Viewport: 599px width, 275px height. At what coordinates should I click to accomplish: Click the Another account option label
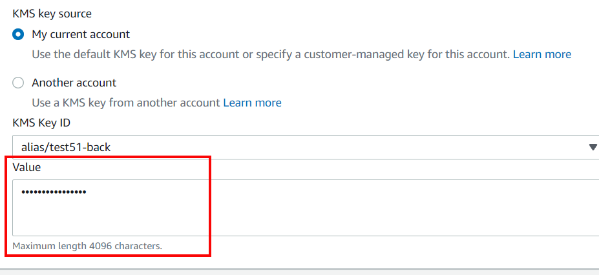(x=74, y=83)
